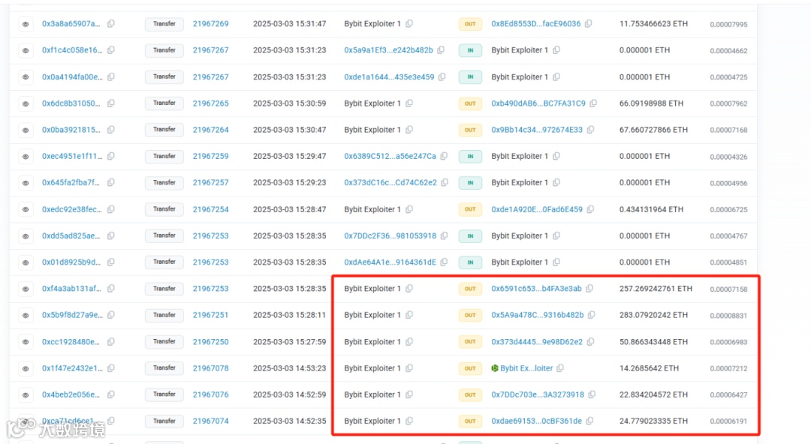The image size is (811, 444).
Task: Open transaction 0x01d8925b9d details
Action: (x=71, y=262)
